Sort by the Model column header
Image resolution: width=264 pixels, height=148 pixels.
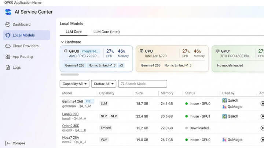[67, 93]
